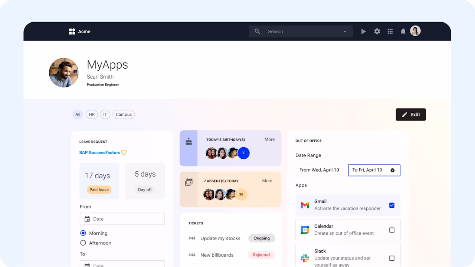Image resolution: width=475 pixels, height=267 pixels.
Task: Switch to the HR filter tab
Action: pos(92,114)
